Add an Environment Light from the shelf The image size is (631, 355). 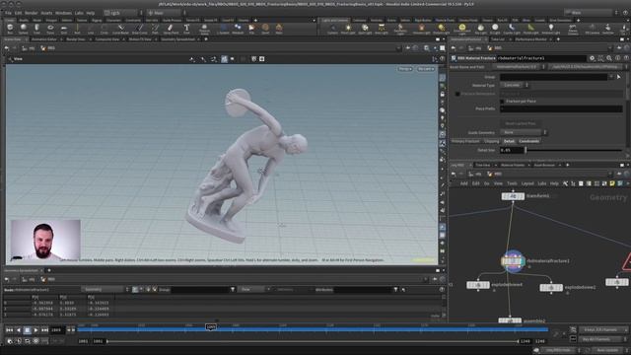coord(462,29)
